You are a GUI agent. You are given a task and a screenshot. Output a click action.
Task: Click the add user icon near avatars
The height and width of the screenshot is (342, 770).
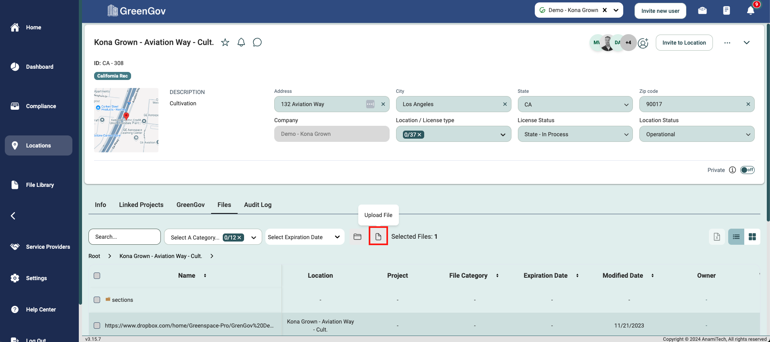click(x=643, y=43)
